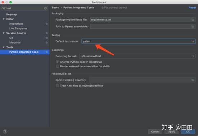Click the search magnifier icon

(x=4, y=8)
